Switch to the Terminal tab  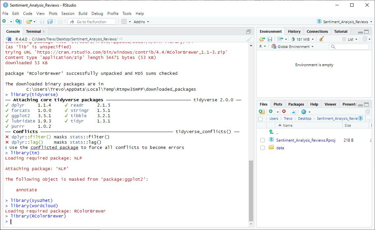click(x=33, y=31)
